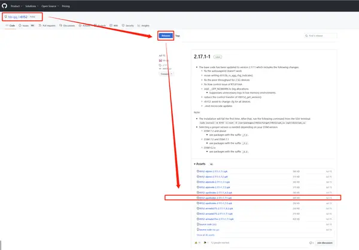359x250 pixels.
Task: Open the Wiki tab
Action: 114,26
